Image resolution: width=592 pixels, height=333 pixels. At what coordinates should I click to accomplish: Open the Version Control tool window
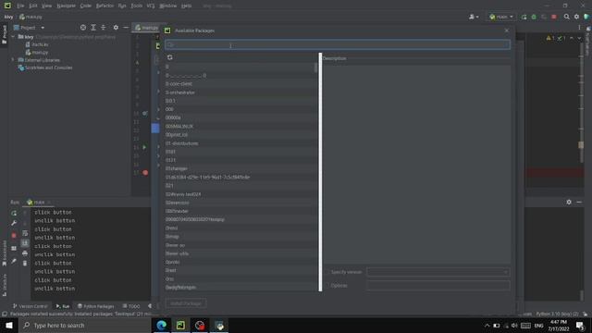31,306
